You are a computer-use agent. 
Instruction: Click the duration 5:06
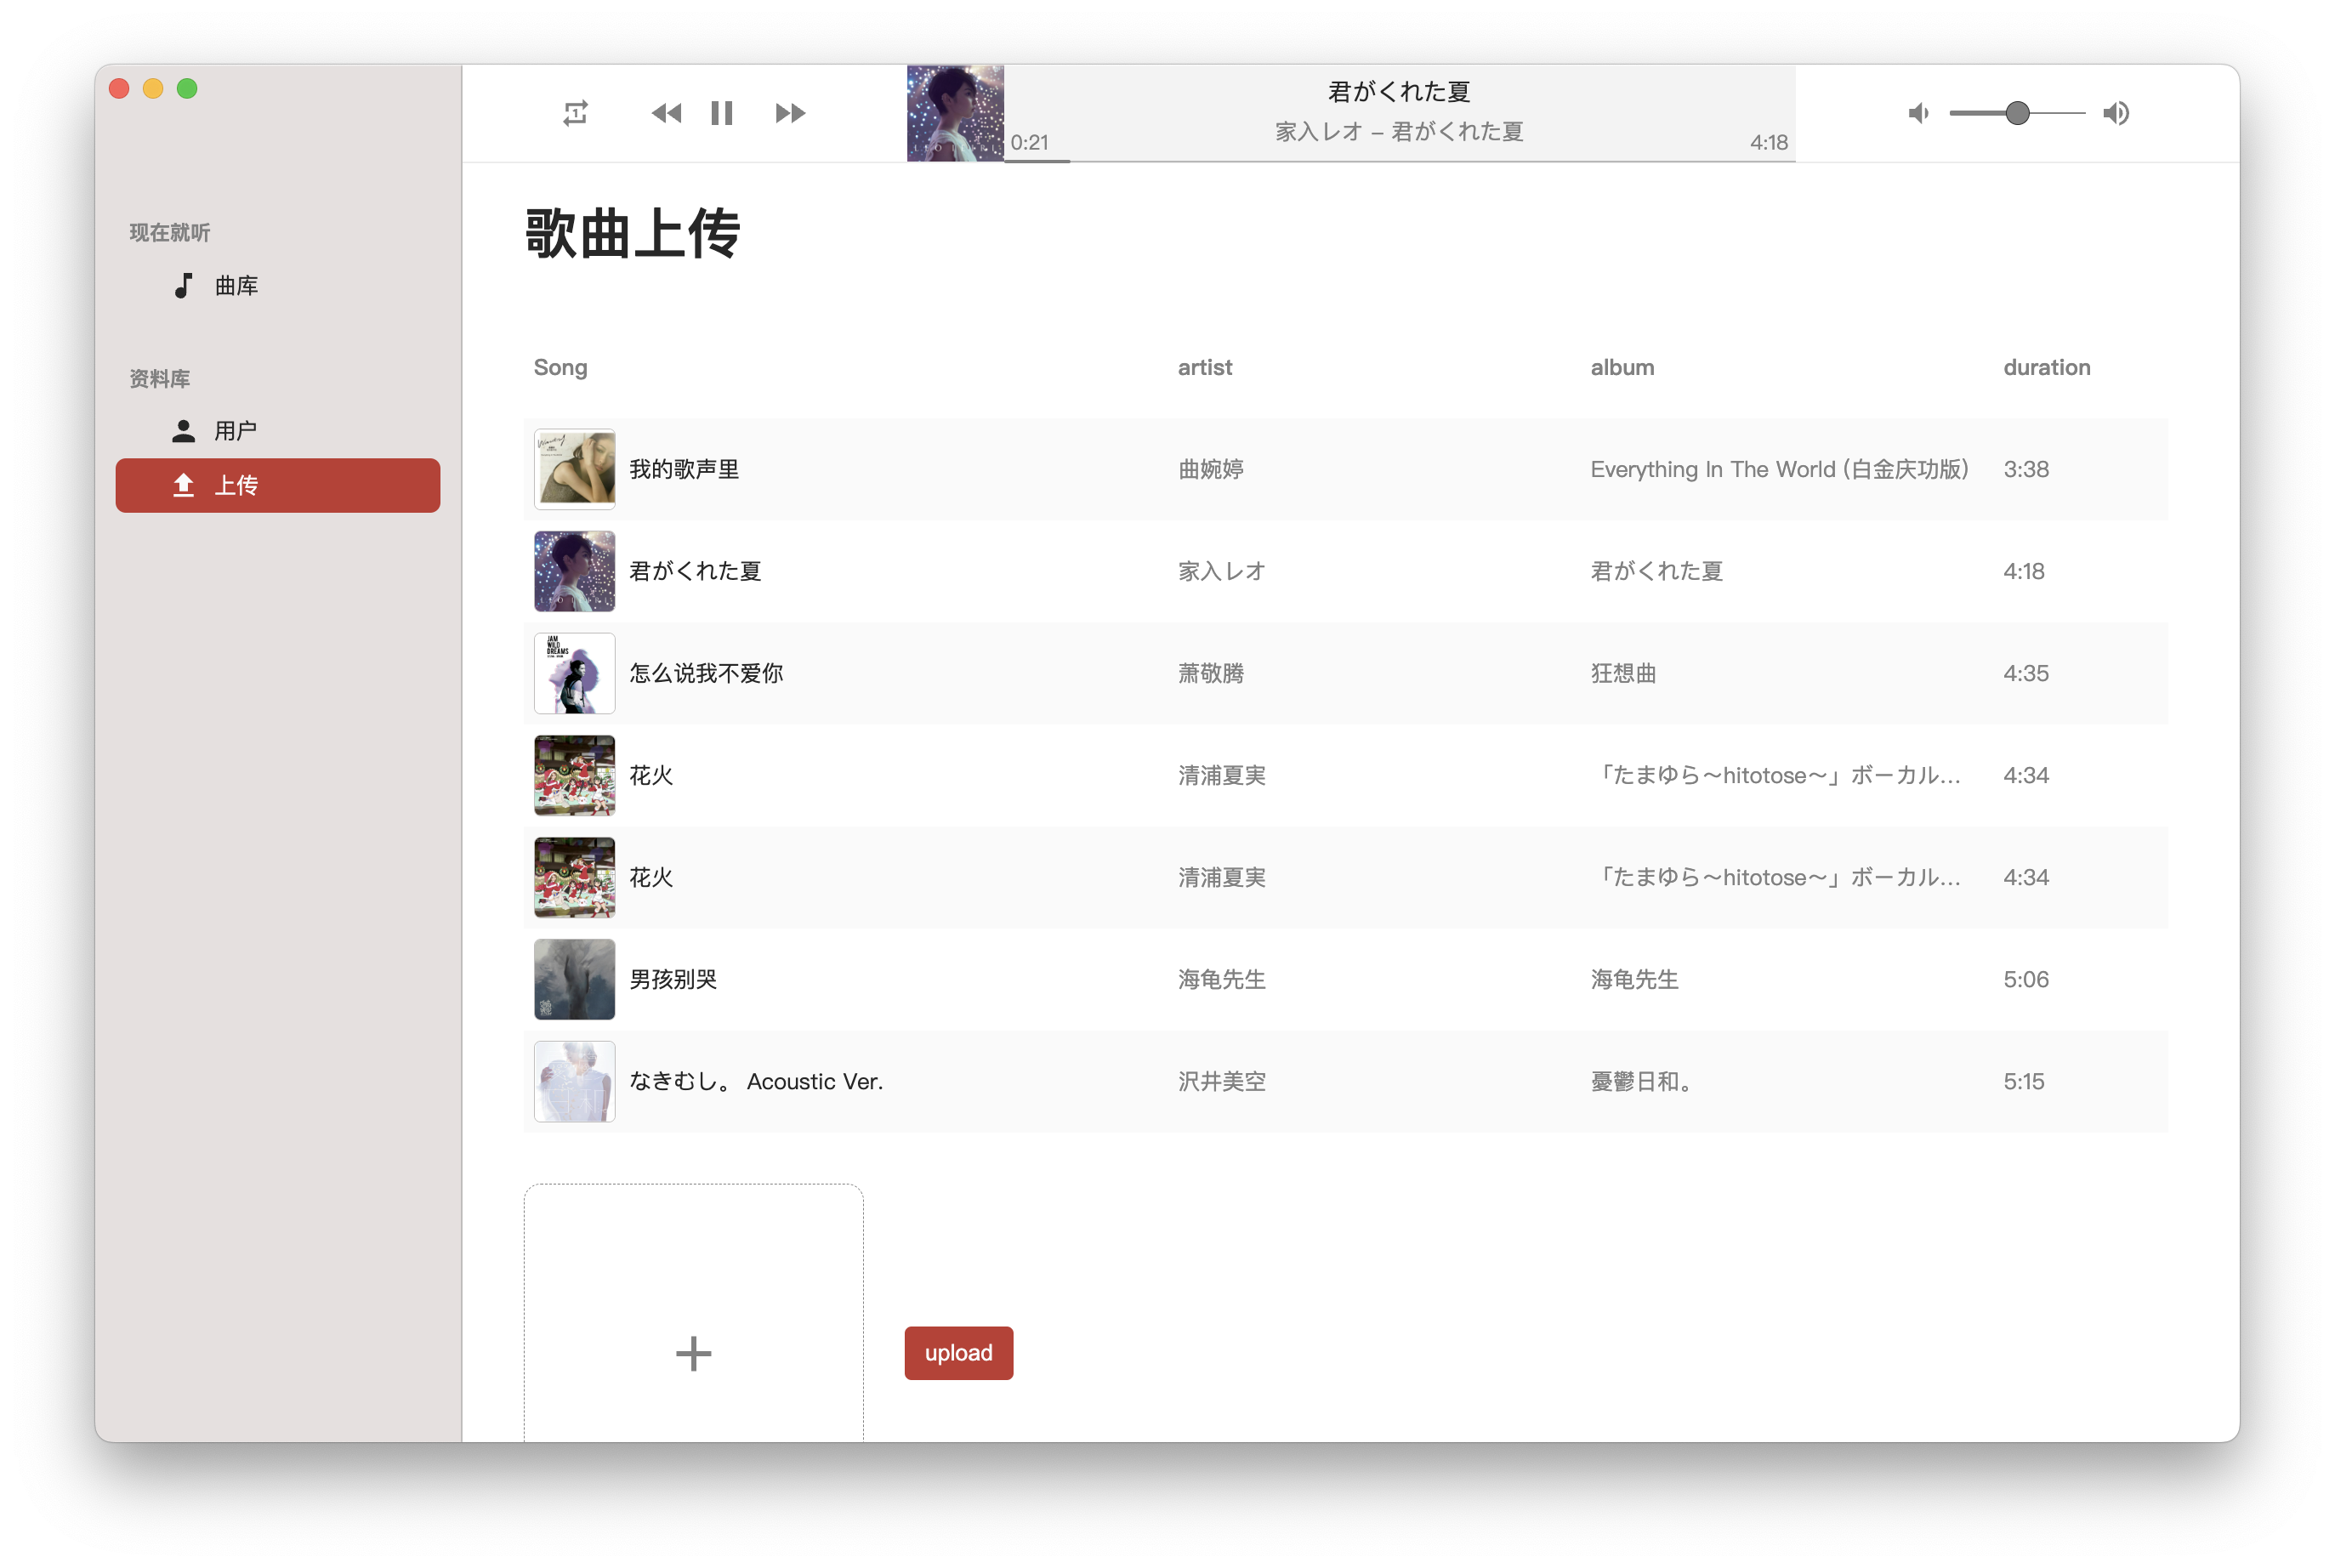pos(2025,979)
